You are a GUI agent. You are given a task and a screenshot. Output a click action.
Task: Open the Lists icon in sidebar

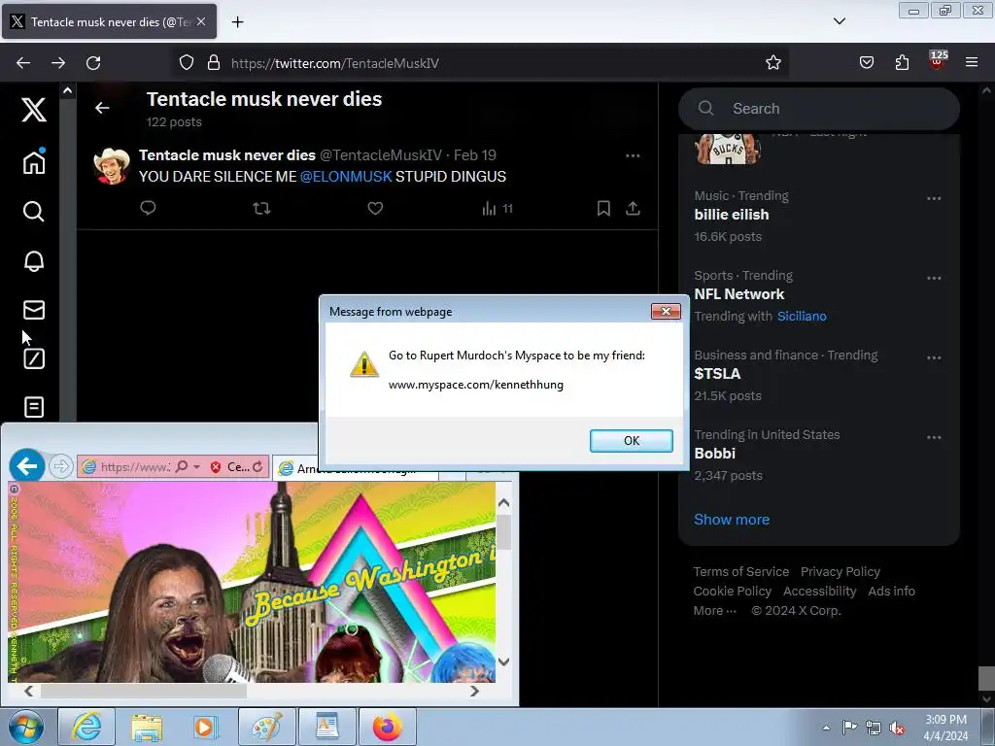pyautogui.click(x=34, y=407)
